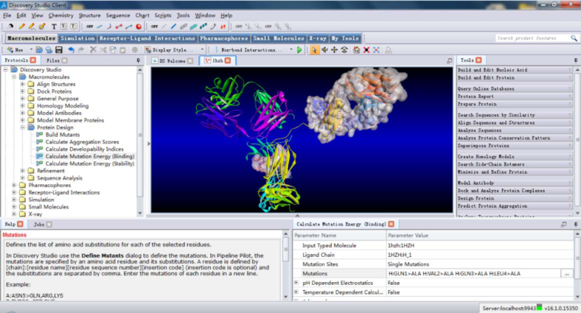Expand the Pharmacophores folder
The width and height of the screenshot is (581, 313).
(14, 185)
